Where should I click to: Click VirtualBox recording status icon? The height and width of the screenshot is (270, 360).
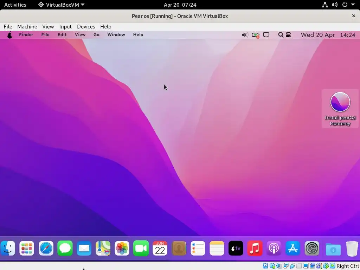(x=312, y=266)
